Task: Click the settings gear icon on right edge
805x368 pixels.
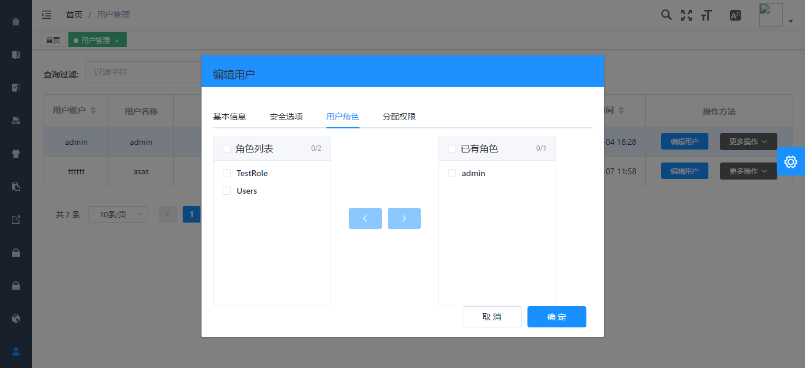Action: (x=791, y=161)
